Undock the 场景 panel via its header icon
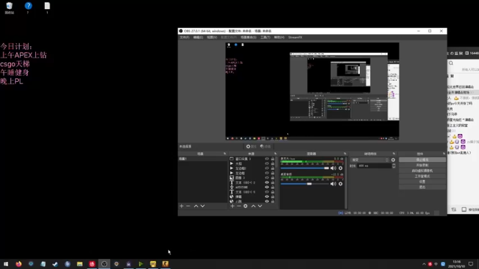Viewport: 479px width, 269px height. click(x=225, y=154)
